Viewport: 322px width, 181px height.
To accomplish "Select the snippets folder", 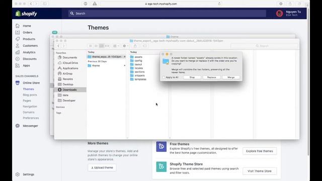I will [139, 75].
